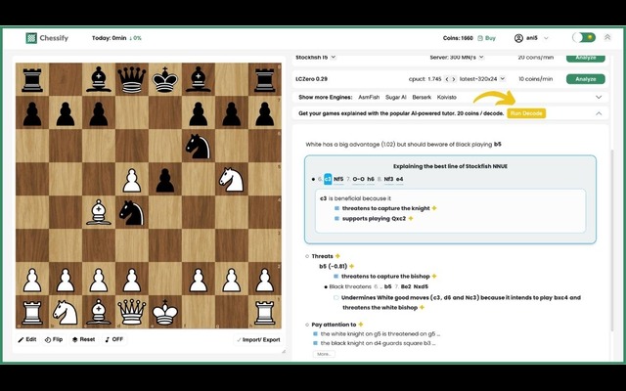Screen dimensions: 626x391
Task: Click the board resize handle at corner
Action: point(284,351)
